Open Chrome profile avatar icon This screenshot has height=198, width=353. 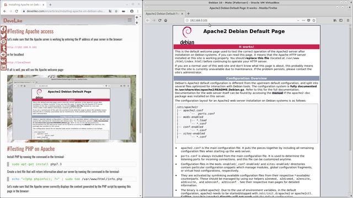(x=132, y=11)
